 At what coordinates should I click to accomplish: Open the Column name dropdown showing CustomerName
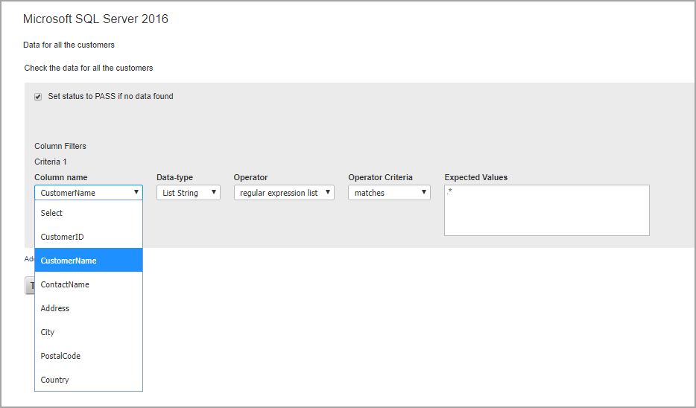88,193
